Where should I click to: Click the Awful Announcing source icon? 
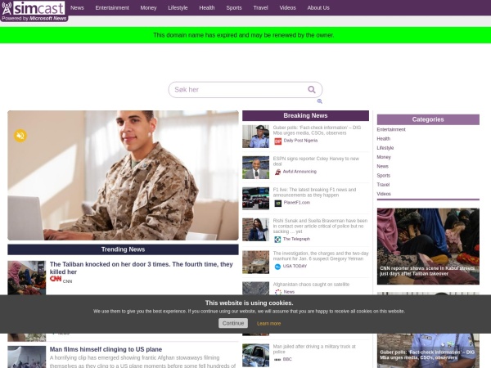[277, 172]
